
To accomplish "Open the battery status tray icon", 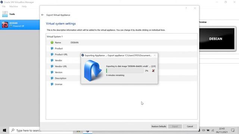I will pos(208,130).
